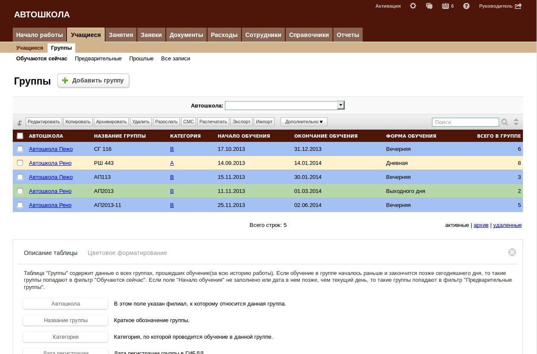This screenshot has width=537, height=354.
Task: Select the checkbox for group АП2013-11
Action: 20,205
